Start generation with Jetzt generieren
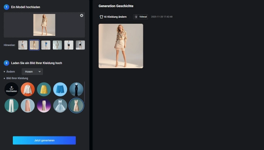Image resolution: width=264 pixels, height=150 pixels. (x=44, y=141)
